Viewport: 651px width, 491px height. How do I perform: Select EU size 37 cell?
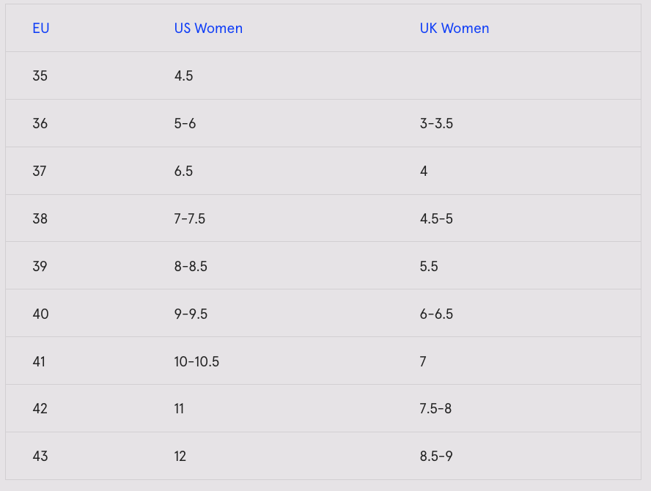coord(40,171)
